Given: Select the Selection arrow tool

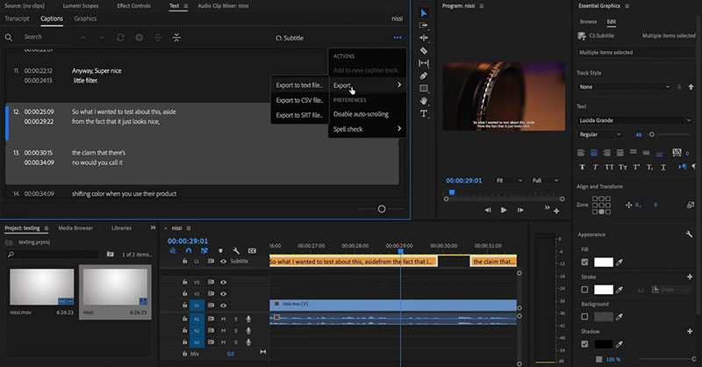Looking at the screenshot, I should 424,13.
